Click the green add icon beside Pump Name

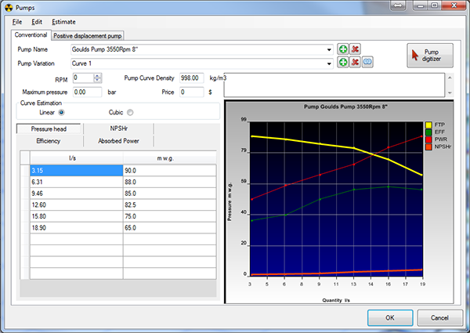(343, 49)
